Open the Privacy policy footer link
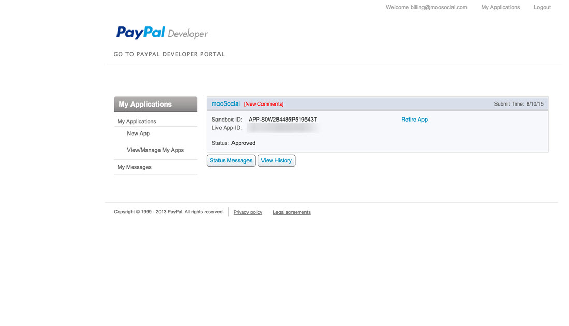569x326 pixels. click(248, 212)
